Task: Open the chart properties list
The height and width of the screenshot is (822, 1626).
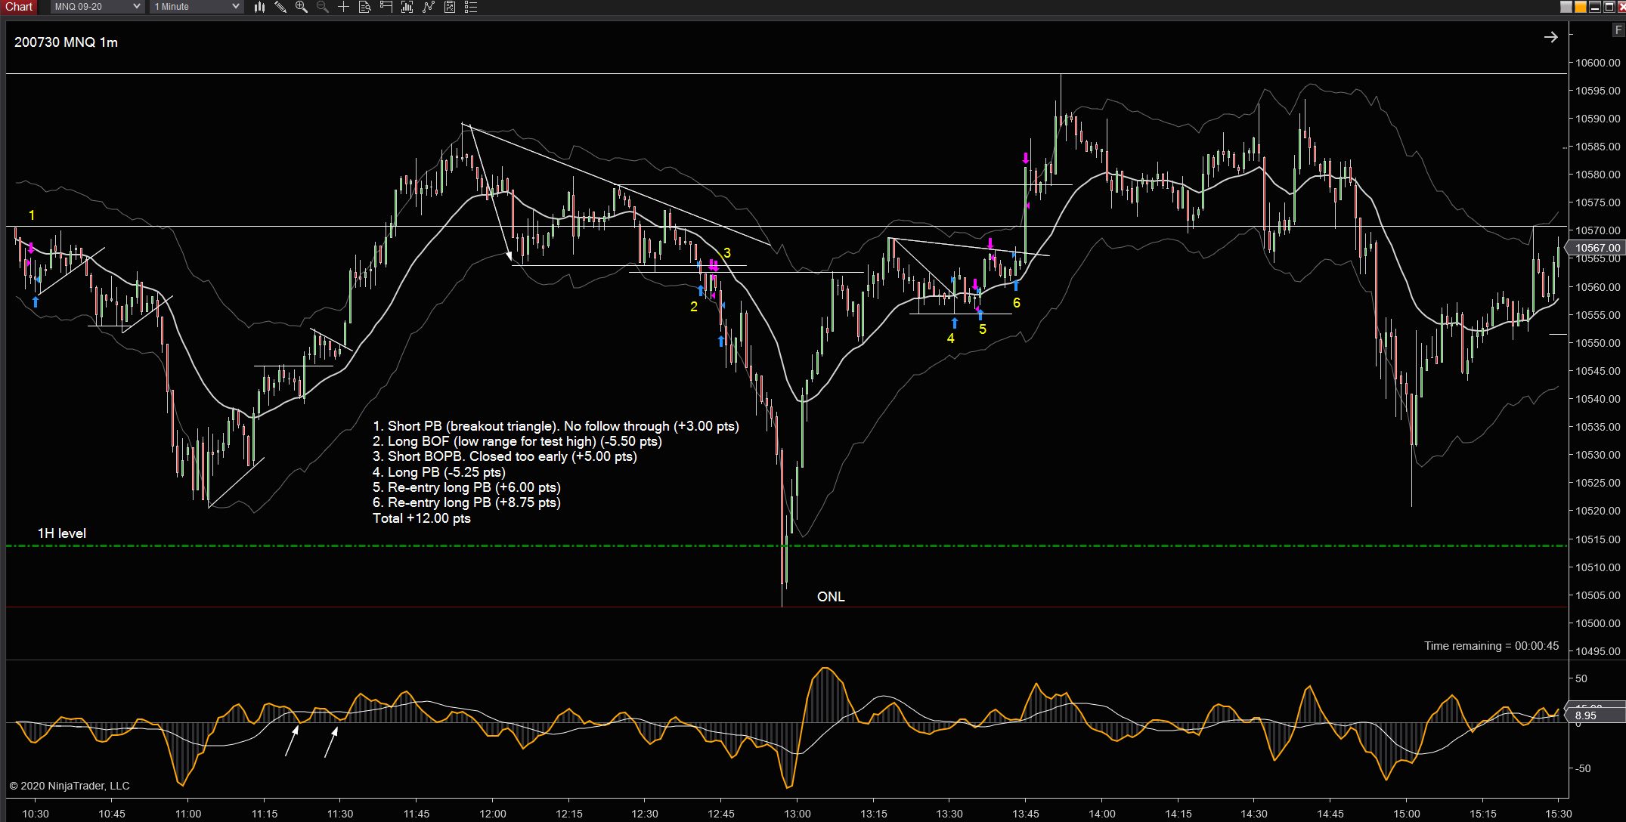Action: pos(471,7)
